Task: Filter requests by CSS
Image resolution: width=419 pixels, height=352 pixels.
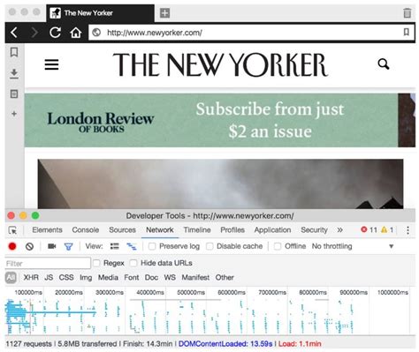Action: 66,277
